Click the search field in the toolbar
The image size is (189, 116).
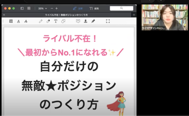[x=122, y=8]
